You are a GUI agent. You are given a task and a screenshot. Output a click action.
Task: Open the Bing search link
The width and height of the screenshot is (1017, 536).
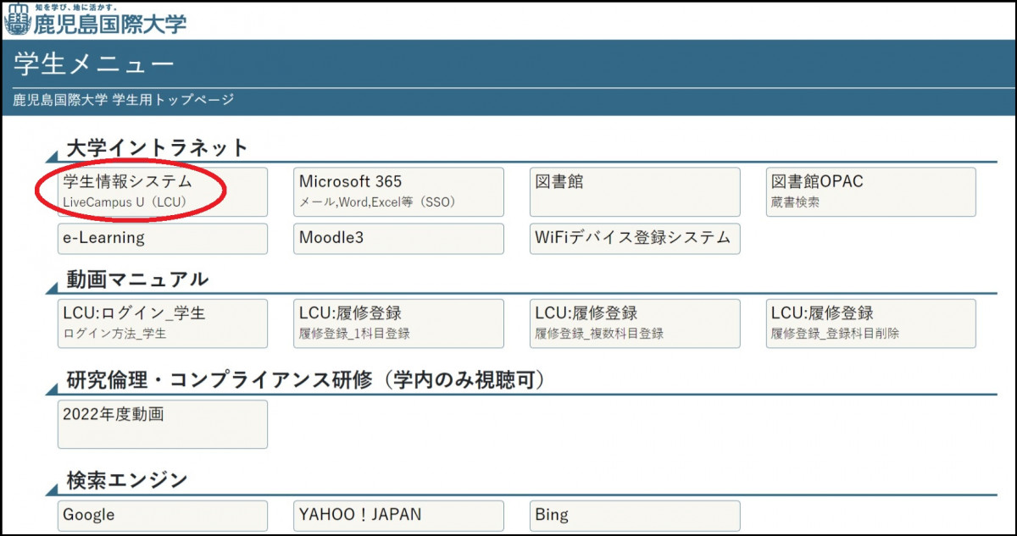coord(635,516)
